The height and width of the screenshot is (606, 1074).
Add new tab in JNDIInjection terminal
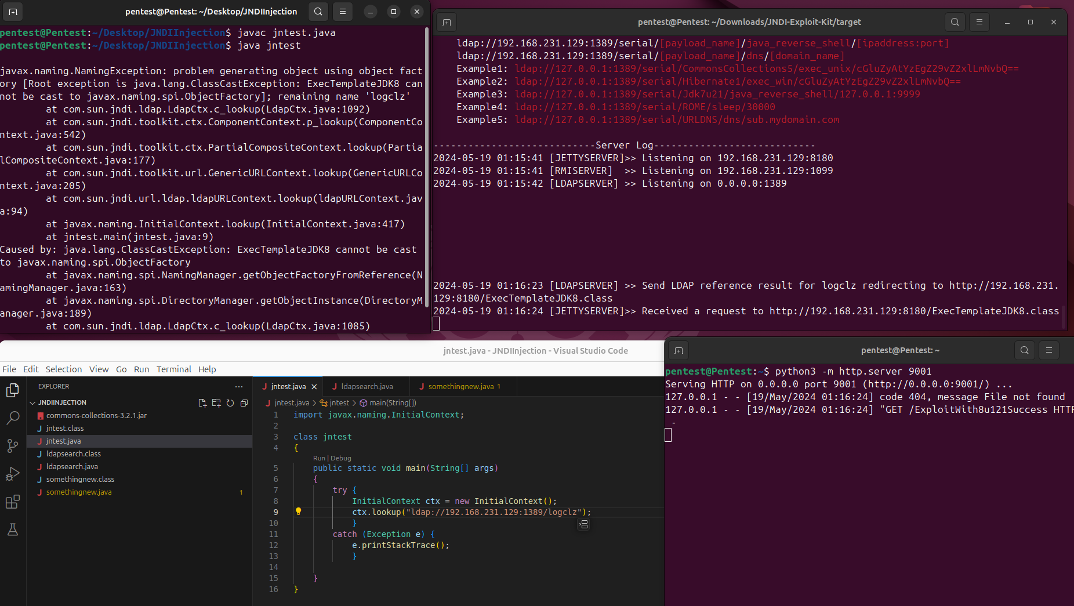pyautogui.click(x=13, y=12)
